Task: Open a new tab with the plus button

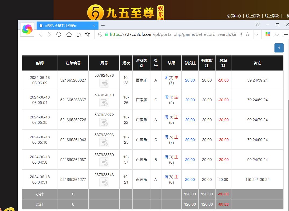Action: click(x=103, y=26)
